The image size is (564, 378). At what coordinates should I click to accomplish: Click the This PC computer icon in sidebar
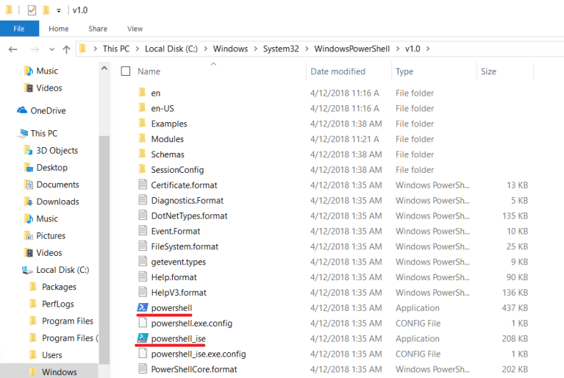click(24, 133)
